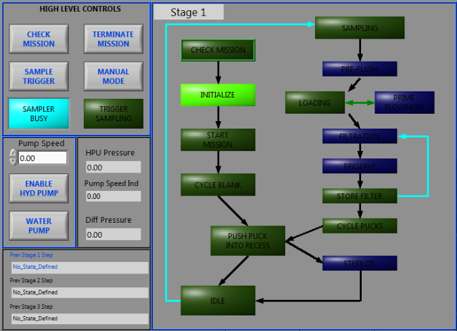
Task: Click the LOADING state block
Action: tap(315, 102)
